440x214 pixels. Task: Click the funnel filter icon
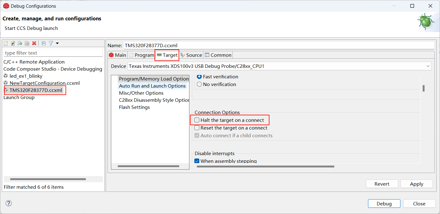click(51, 43)
